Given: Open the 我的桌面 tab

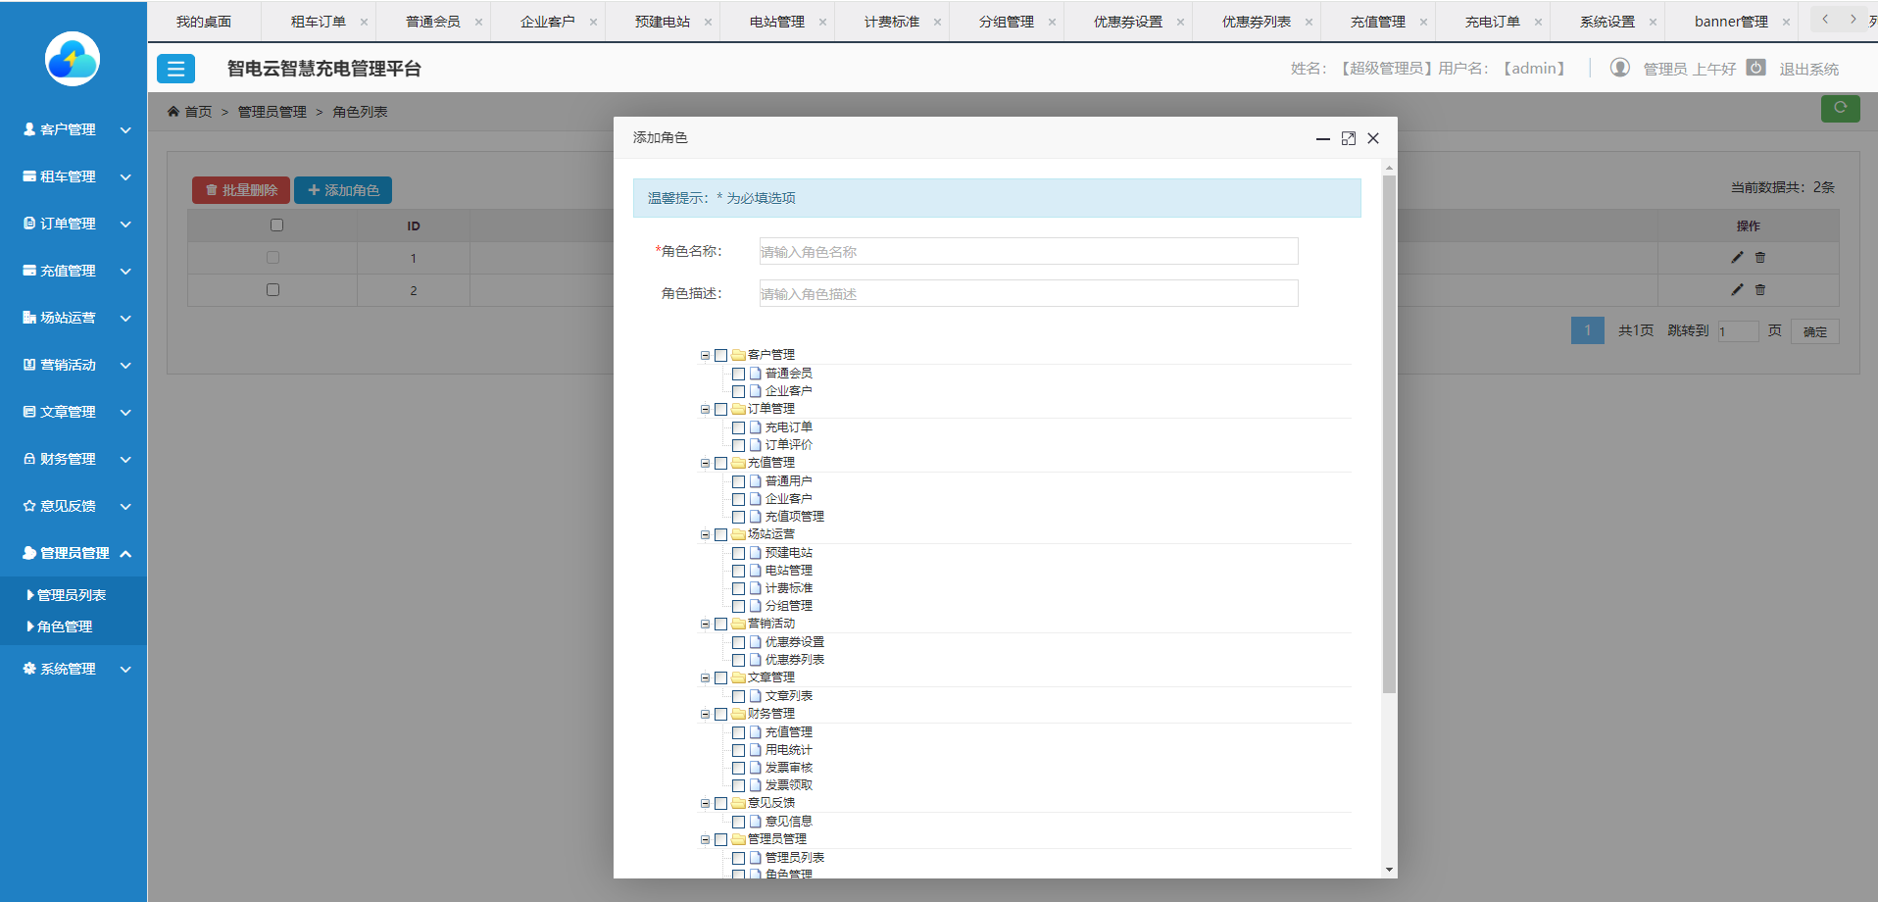Looking at the screenshot, I should tap(203, 21).
